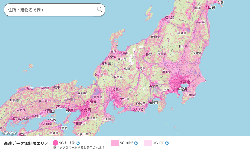Click the 横浜 city label on map
Image resolution: width=250 pixels, height=152 pixels.
click(183, 89)
